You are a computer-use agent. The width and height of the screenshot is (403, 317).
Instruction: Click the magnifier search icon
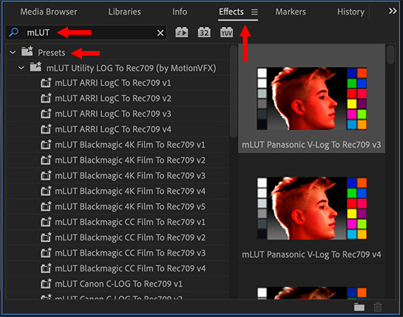pos(13,32)
